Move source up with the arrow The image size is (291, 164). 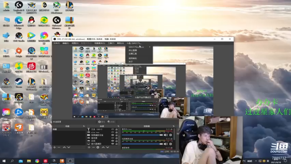103,147
